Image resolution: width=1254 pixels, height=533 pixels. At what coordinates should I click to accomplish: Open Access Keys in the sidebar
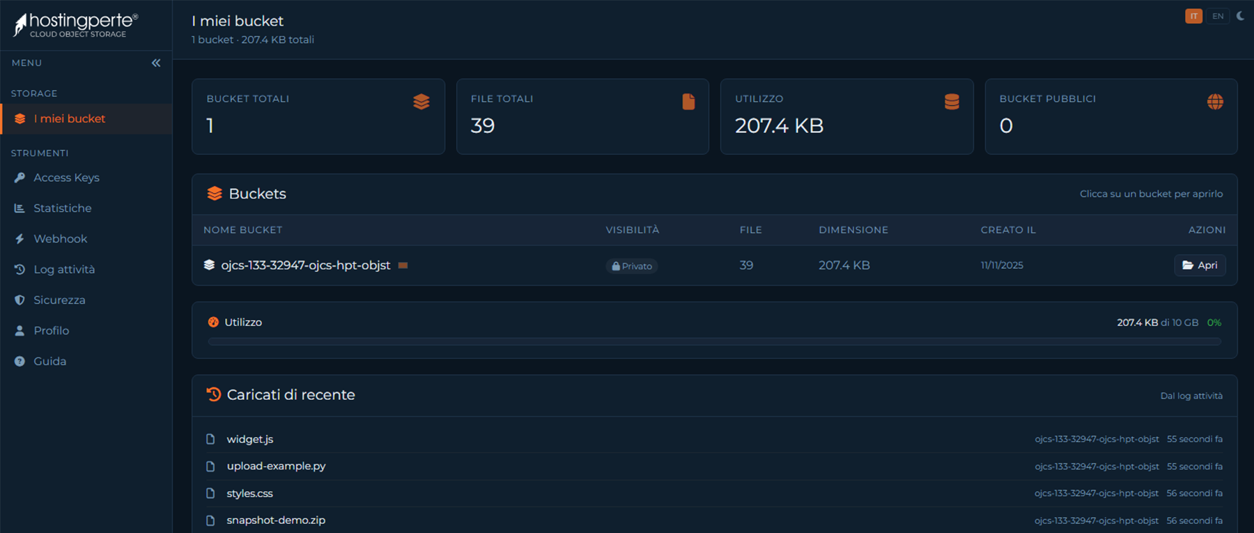(66, 178)
